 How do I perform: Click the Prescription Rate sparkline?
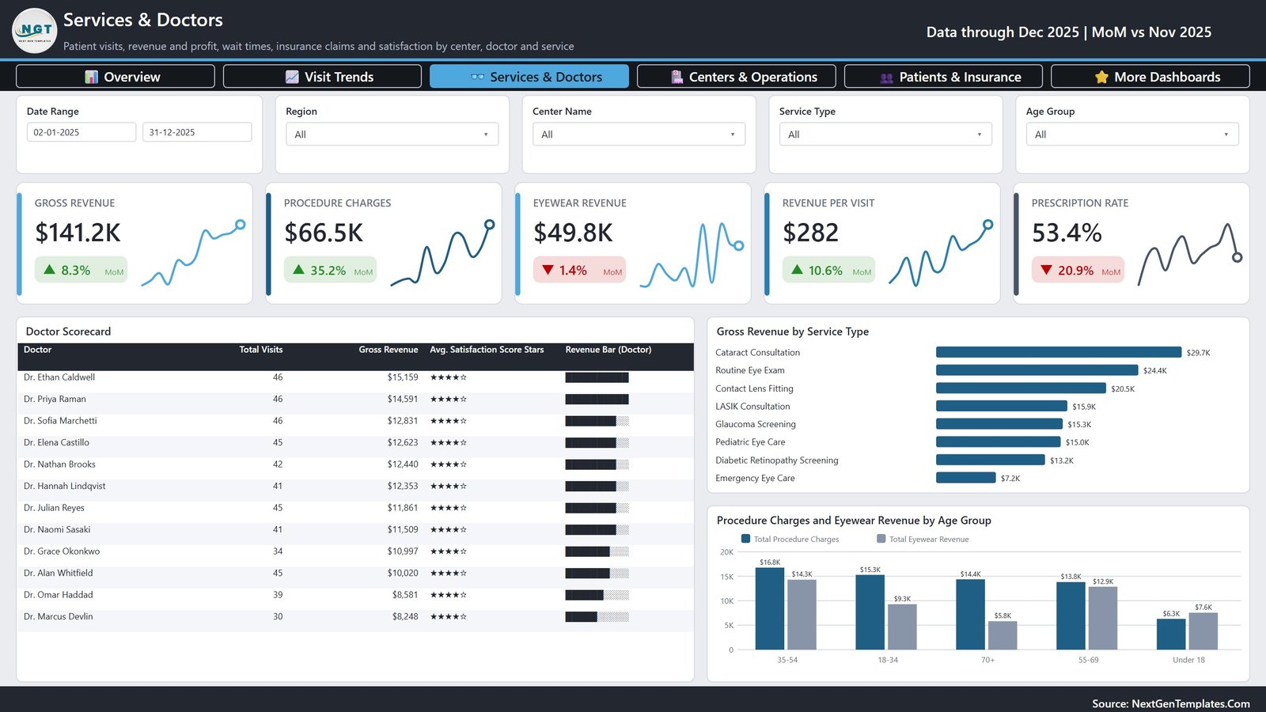click(x=1190, y=253)
